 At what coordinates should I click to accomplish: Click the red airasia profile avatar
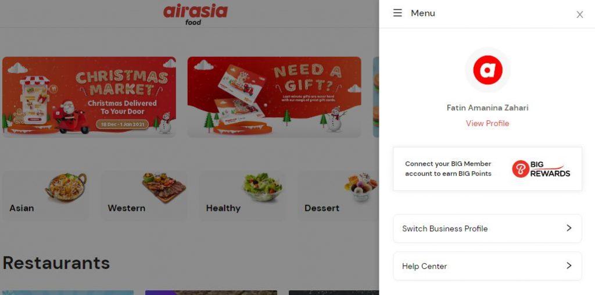pos(488,70)
